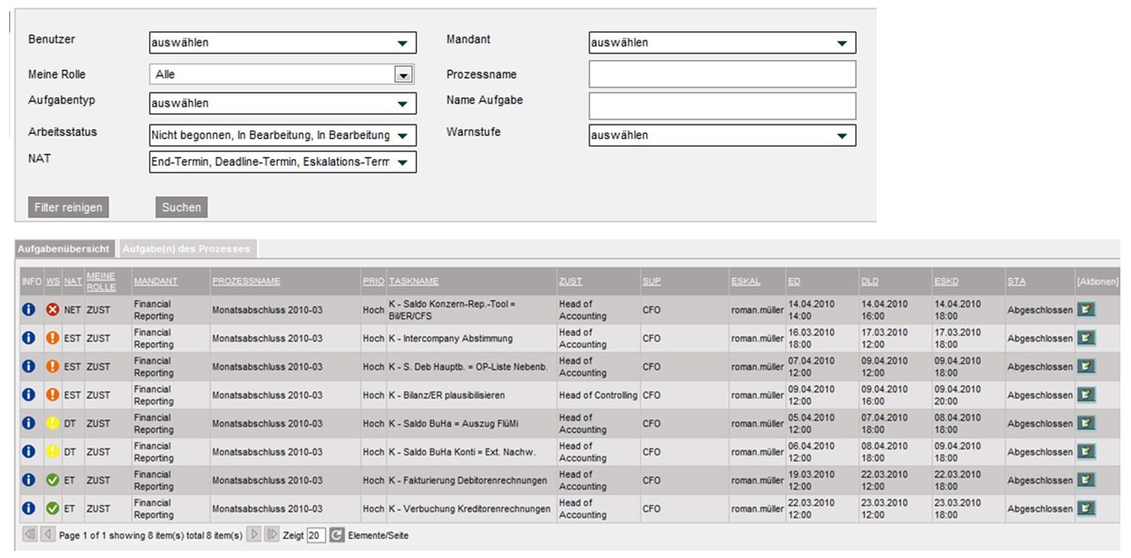Click the Filter reinigen button
Screen dimensions: 1131x558
(x=67, y=207)
